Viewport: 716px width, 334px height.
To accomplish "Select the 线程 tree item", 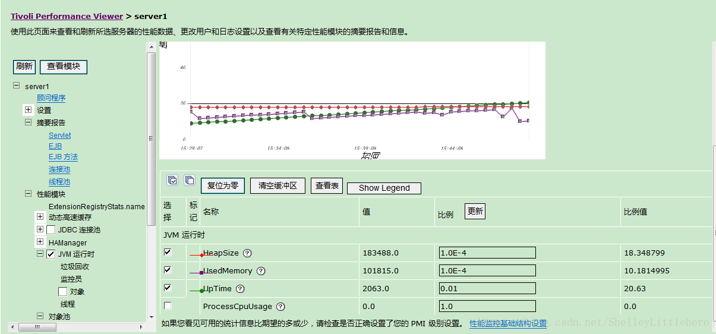I will click(x=68, y=304).
